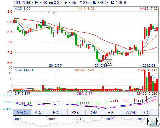Click the 9.50 high price label
The height and width of the screenshot is (128, 160).
point(52,13)
